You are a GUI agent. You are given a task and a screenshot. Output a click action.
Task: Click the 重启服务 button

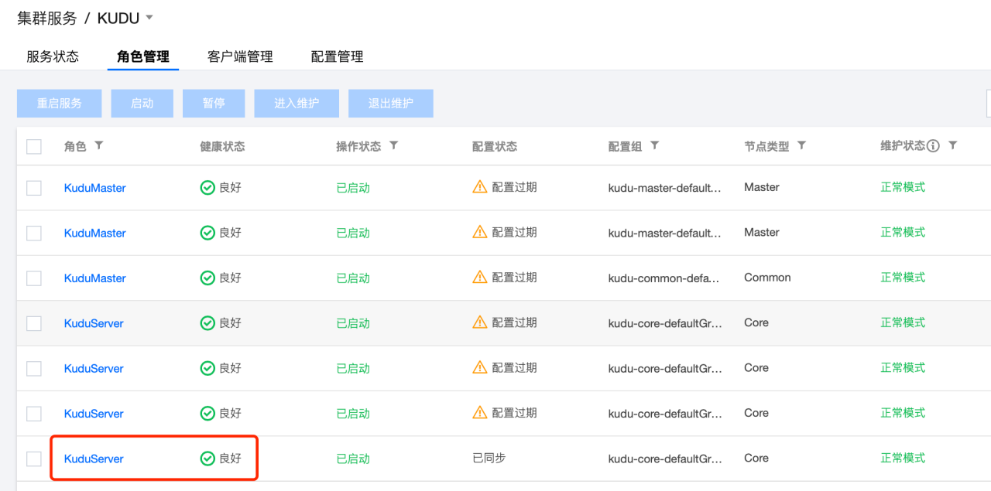(60, 104)
